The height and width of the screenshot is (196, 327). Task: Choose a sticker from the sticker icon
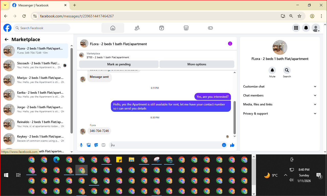[96, 145]
